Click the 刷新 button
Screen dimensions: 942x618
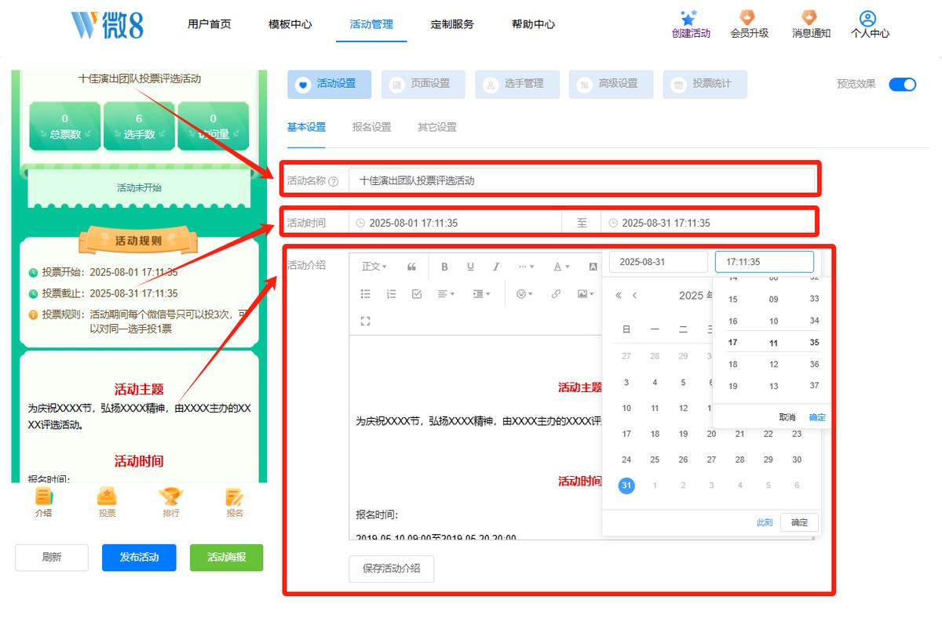(52, 558)
